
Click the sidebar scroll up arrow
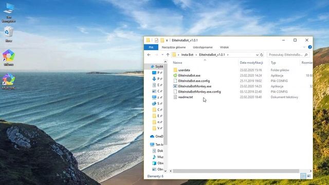(x=166, y=62)
